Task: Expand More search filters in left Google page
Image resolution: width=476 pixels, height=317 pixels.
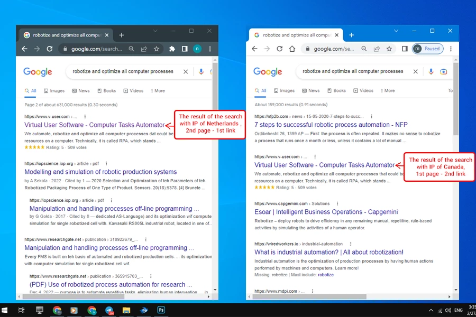Action: click(x=158, y=91)
